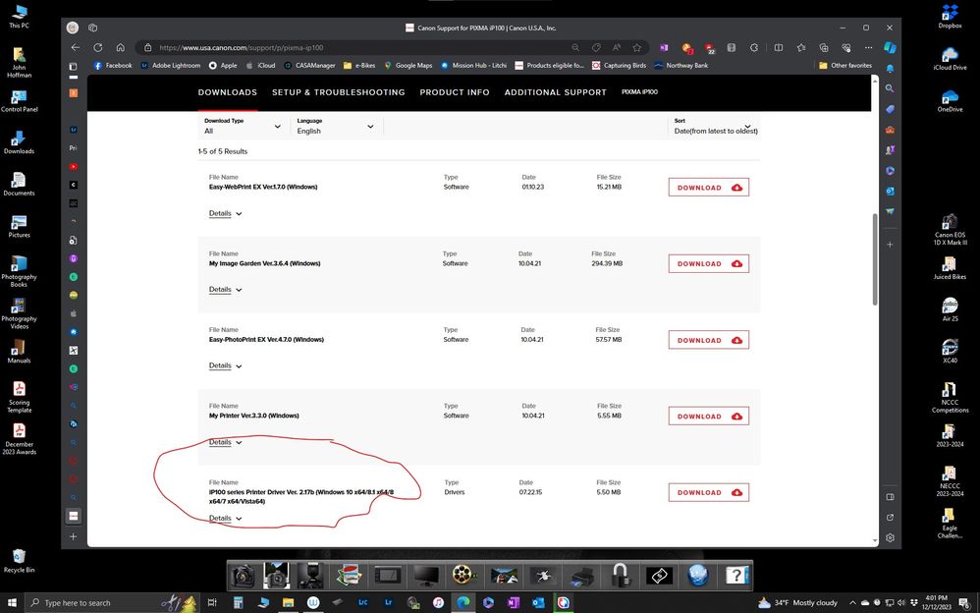Screen dimensions: 980x613
Task: Download the iP100 series Printer Driver
Action: pos(708,492)
